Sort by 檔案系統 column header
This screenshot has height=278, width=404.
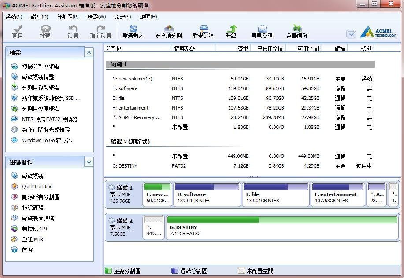pos(193,48)
